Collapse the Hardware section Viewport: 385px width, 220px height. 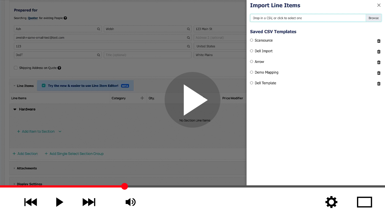click(15, 110)
